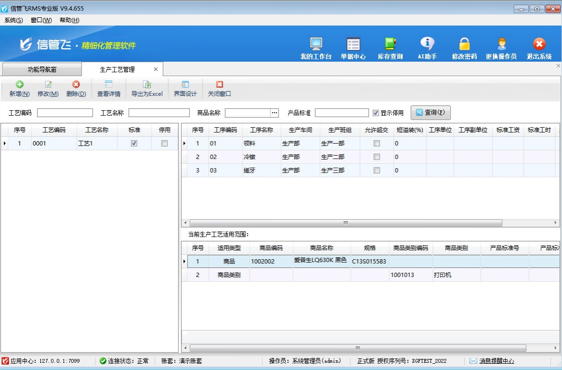Toggle 停用 checkbox for 工艺1 row

pyautogui.click(x=164, y=144)
